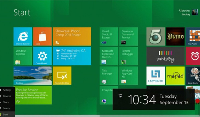The height and width of the screenshot is (117, 200).
Task: Launch the Tile Puzzle game tile
Action: pyautogui.click(x=193, y=36)
